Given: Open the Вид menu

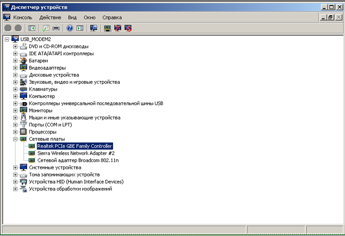Looking at the screenshot, I should click(72, 18).
